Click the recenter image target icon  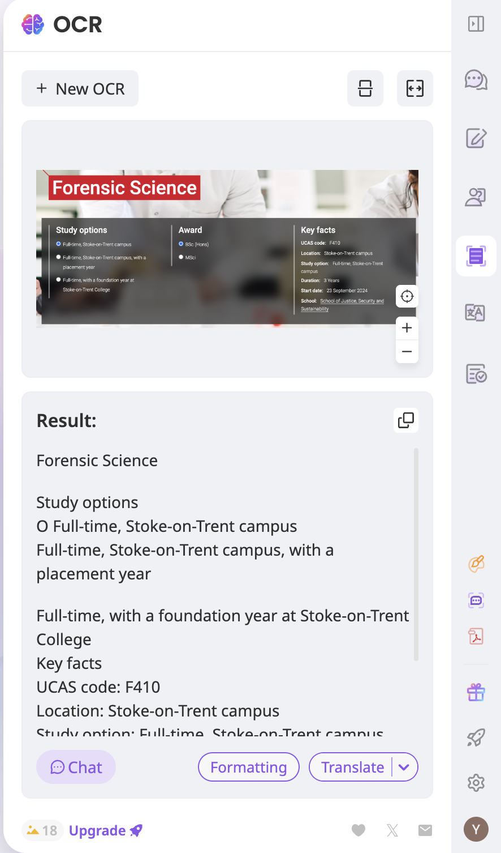coord(407,296)
